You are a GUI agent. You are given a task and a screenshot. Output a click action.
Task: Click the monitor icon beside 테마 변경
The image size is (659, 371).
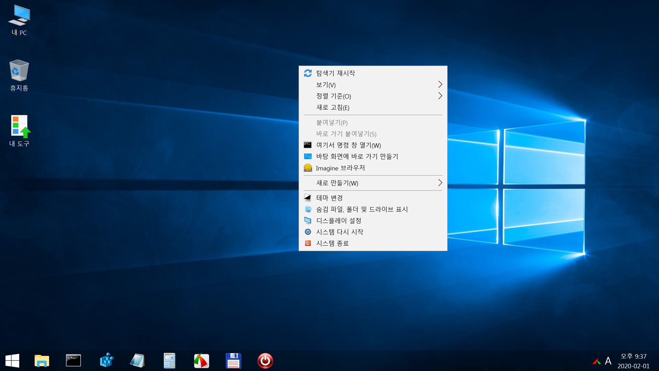tap(308, 198)
